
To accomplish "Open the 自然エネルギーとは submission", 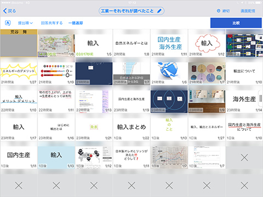I will [131, 45].
